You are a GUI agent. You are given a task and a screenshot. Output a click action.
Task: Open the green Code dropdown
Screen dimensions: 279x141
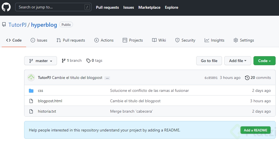coord(264,61)
